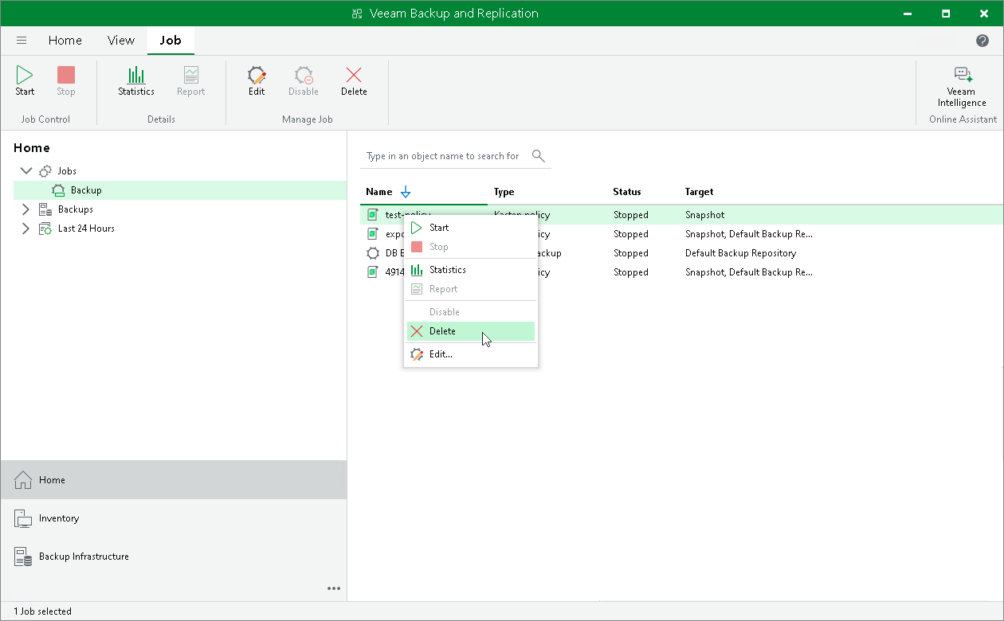Switch to the View ribbon tab
This screenshot has width=1004, height=621.
pyautogui.click(x=121, y=41)
